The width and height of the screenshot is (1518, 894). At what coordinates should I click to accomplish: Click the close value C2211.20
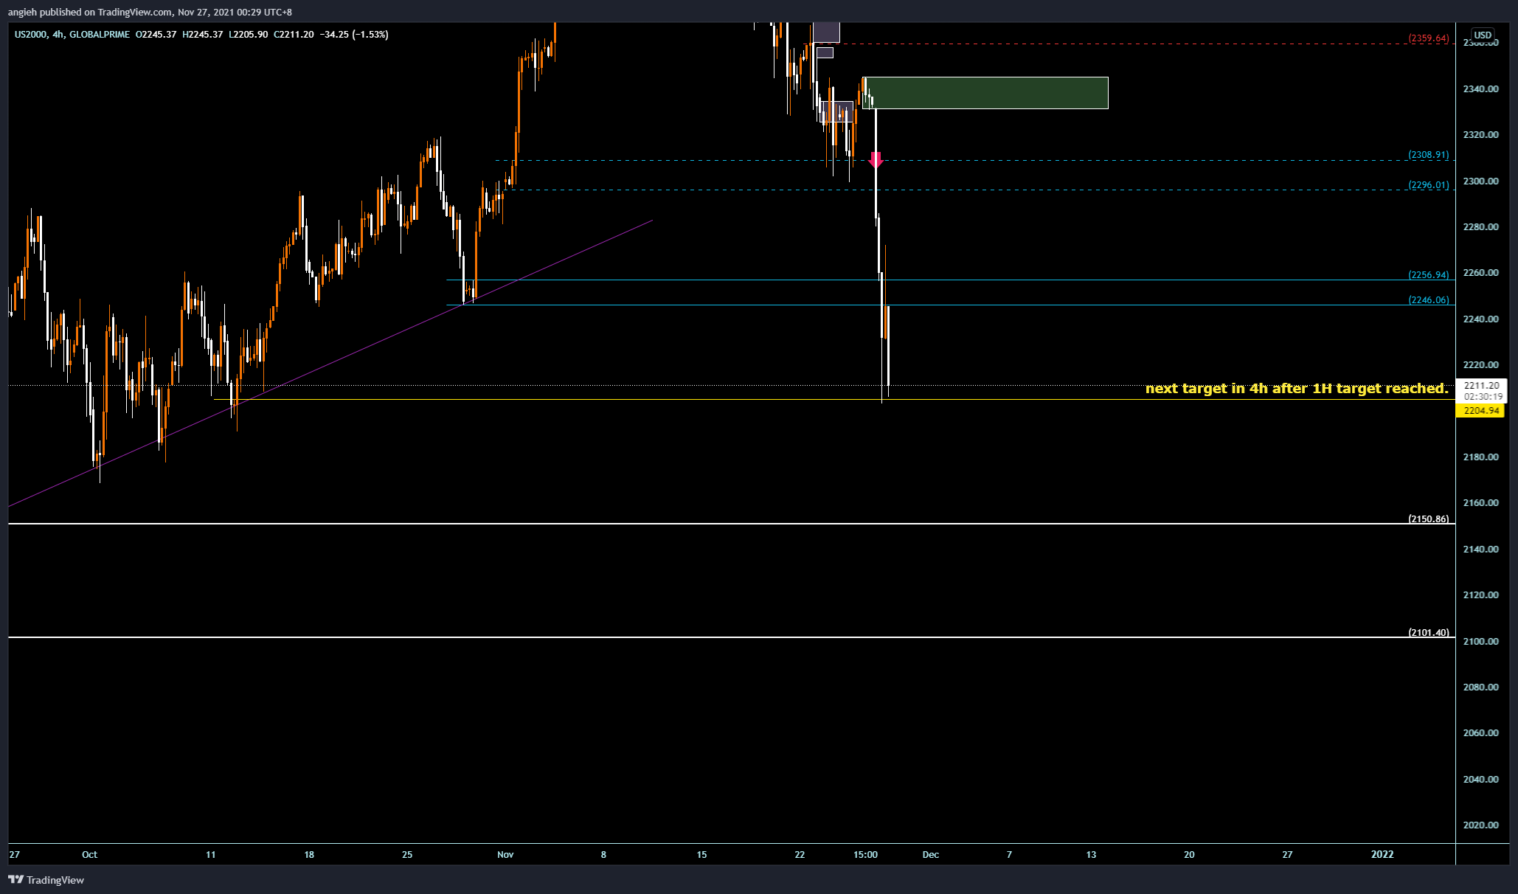[x=294, y=35]
